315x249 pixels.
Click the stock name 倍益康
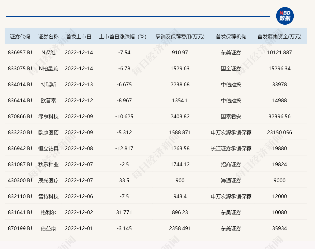(x=48, y=228)
